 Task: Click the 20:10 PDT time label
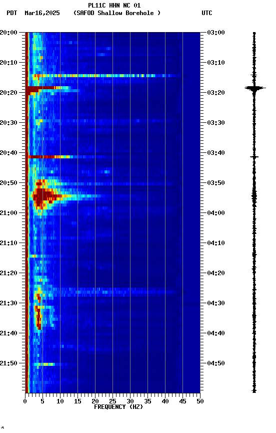coord(9,63)
